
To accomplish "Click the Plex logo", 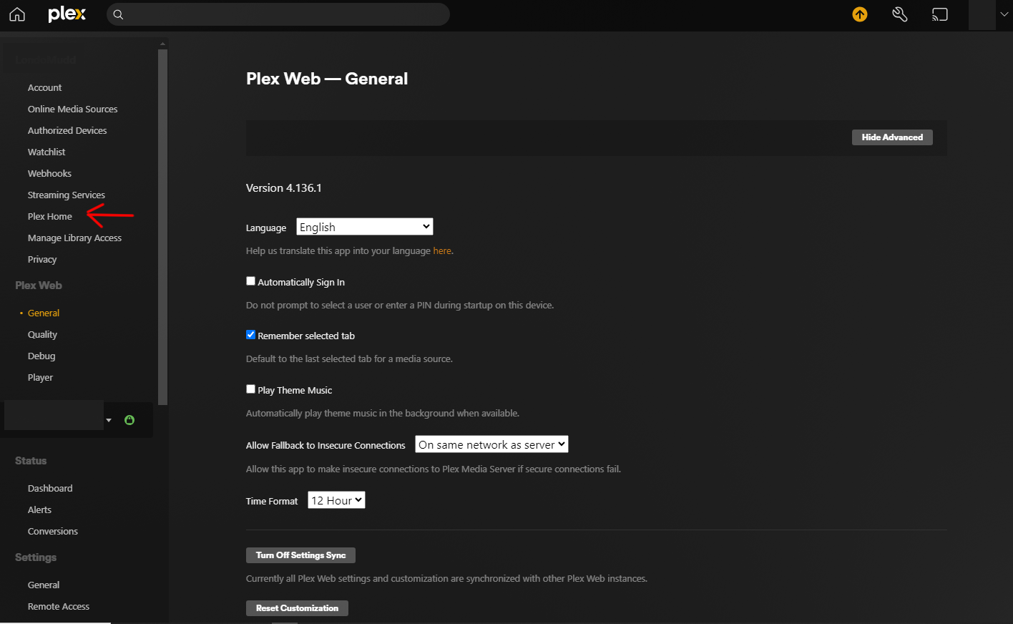I will 67,14.
